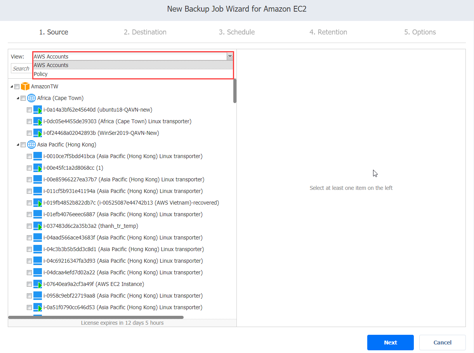474x353 pixels.
Task: Tick the checkbox for i-019fb4852b822db7c recovered instance
Action: 30,203
